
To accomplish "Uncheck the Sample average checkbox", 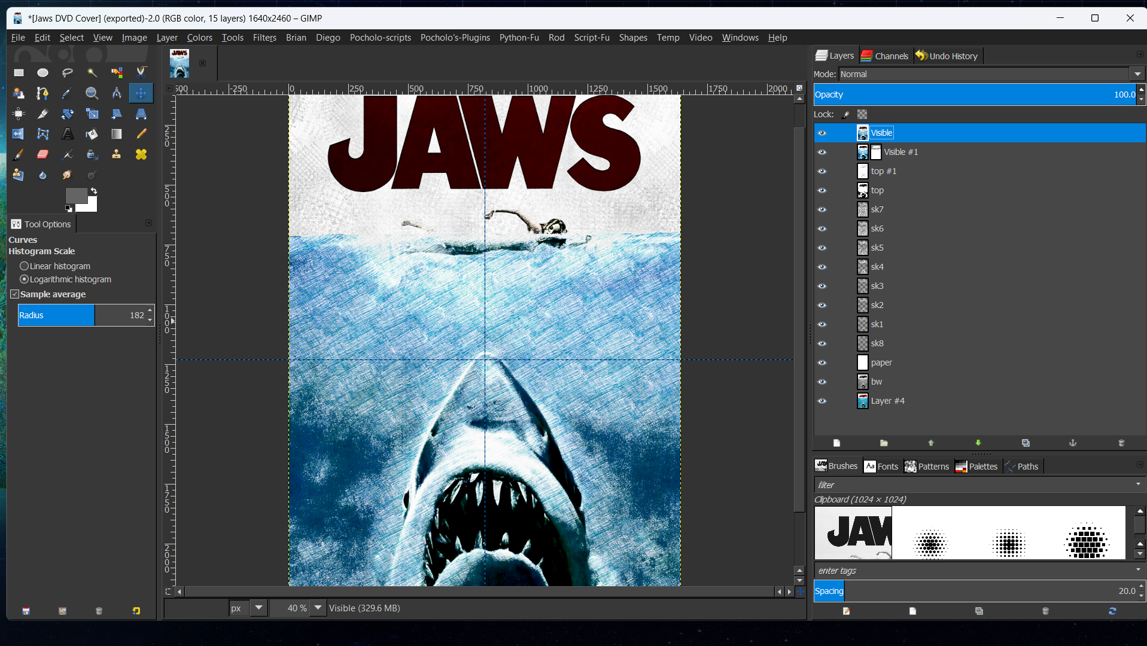I will click(15, 294).
